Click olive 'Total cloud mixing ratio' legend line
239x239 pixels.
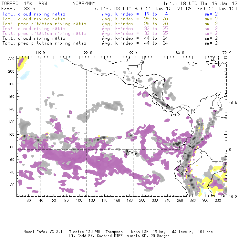34,19
